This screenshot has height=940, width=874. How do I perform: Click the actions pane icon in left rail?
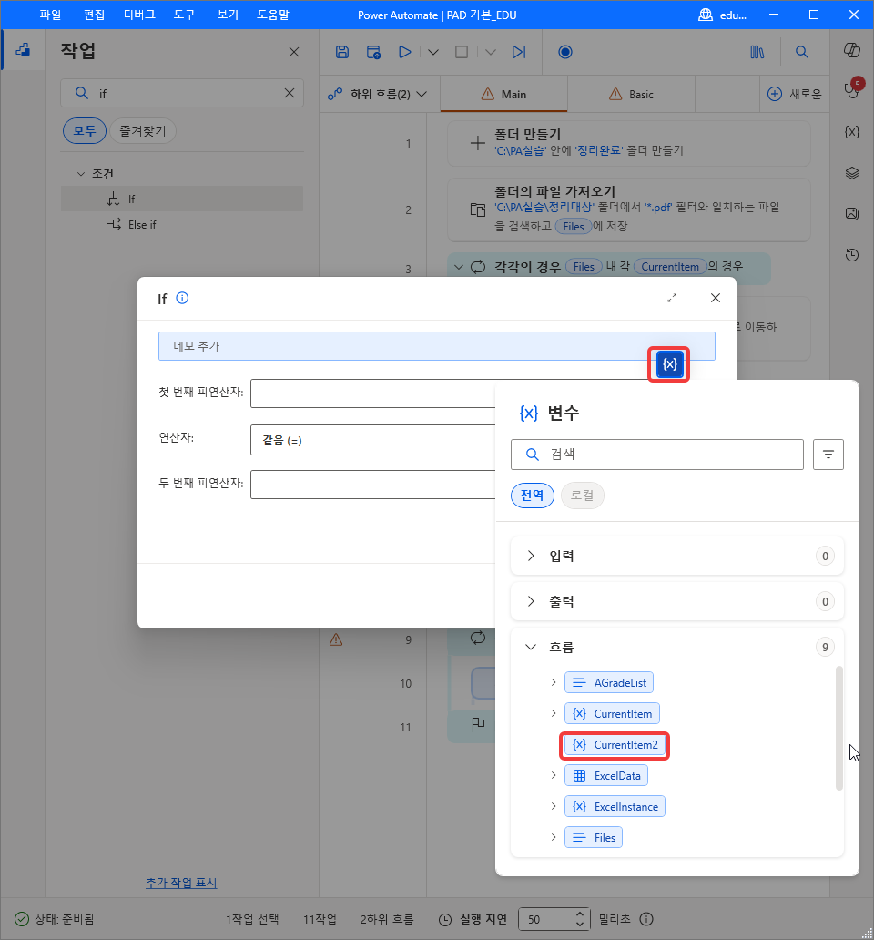click(23, 50)
